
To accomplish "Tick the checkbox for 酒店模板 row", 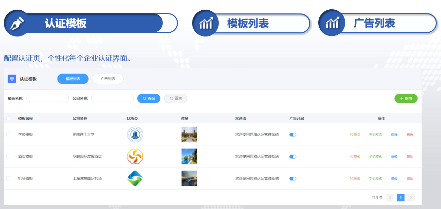I will pos(8,156).
